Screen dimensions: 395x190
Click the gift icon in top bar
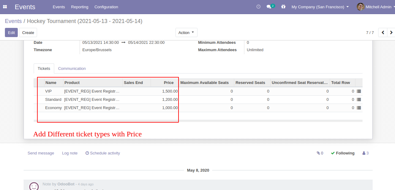coord(283,7)
